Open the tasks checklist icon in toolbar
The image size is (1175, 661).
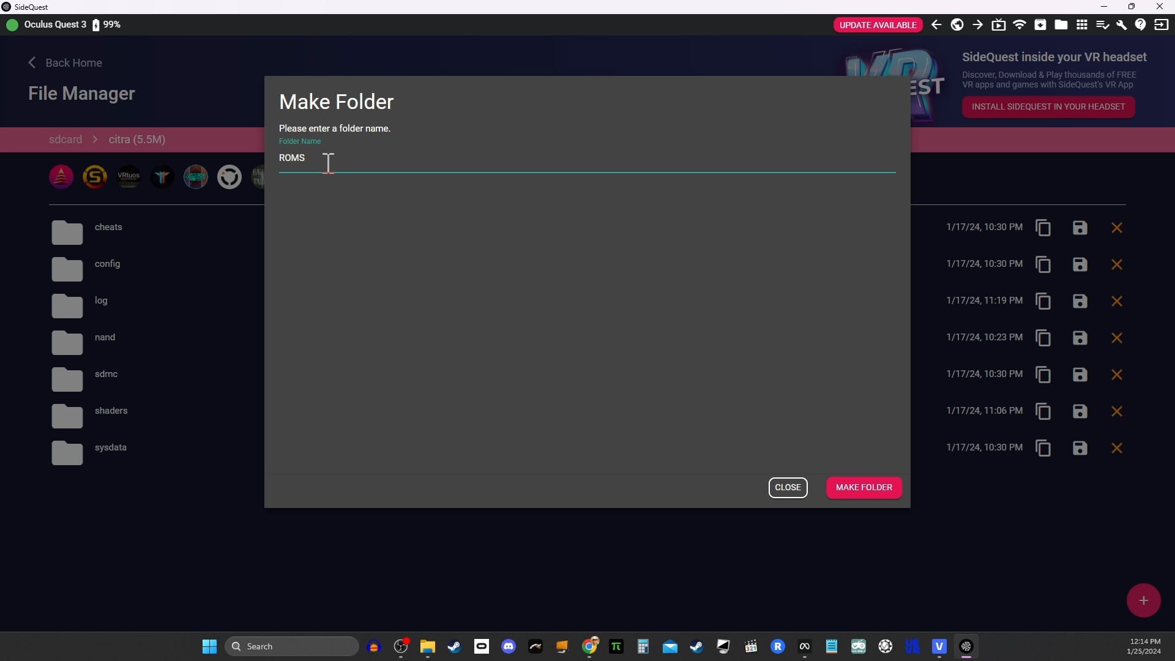pyautogui.click(x=1102, y=25)
